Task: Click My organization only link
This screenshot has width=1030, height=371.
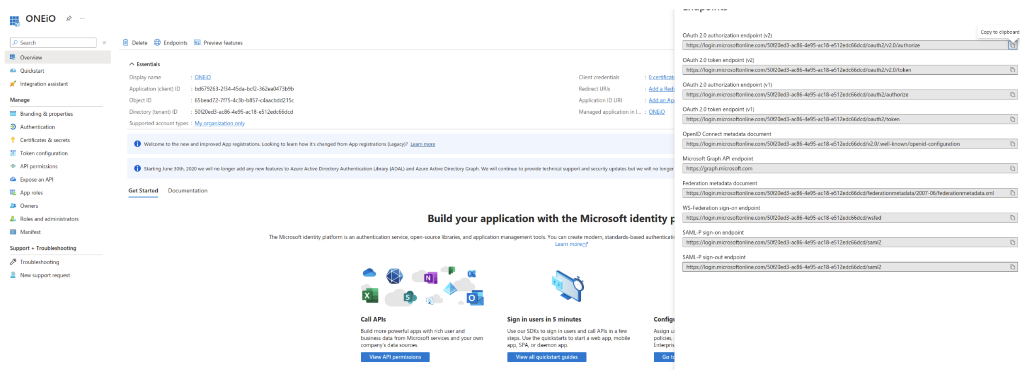Action: click(219, 123)
